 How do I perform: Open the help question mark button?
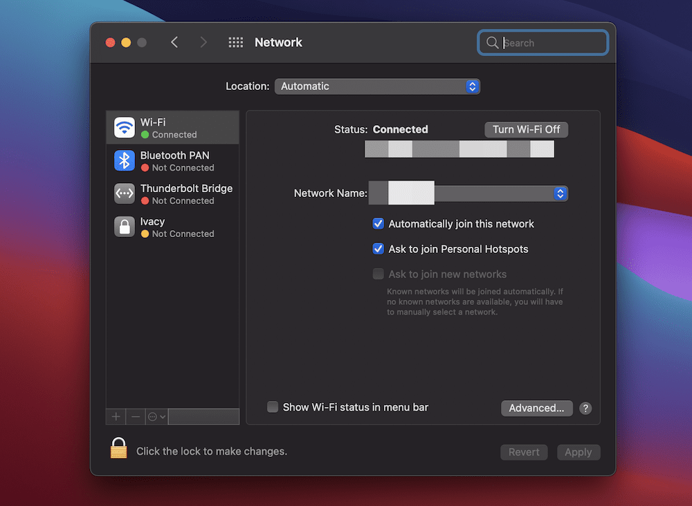[x=585, y=408]
